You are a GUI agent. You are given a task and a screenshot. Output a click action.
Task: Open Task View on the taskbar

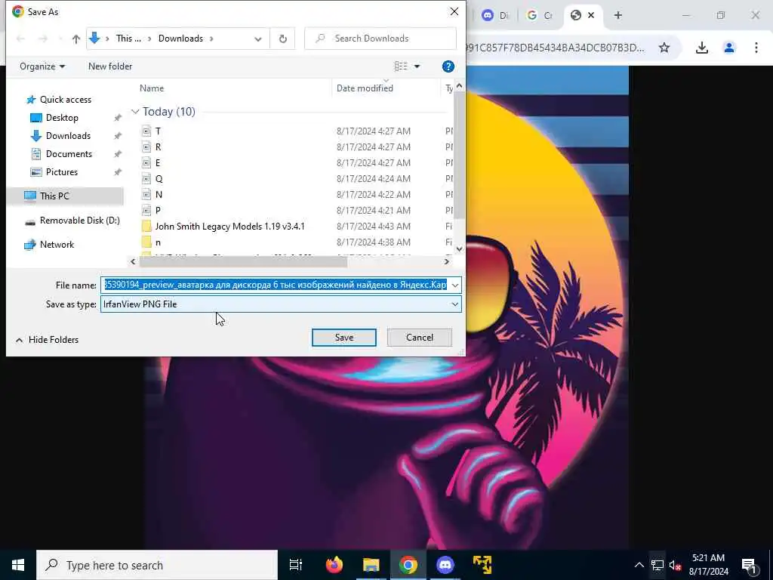296,565
